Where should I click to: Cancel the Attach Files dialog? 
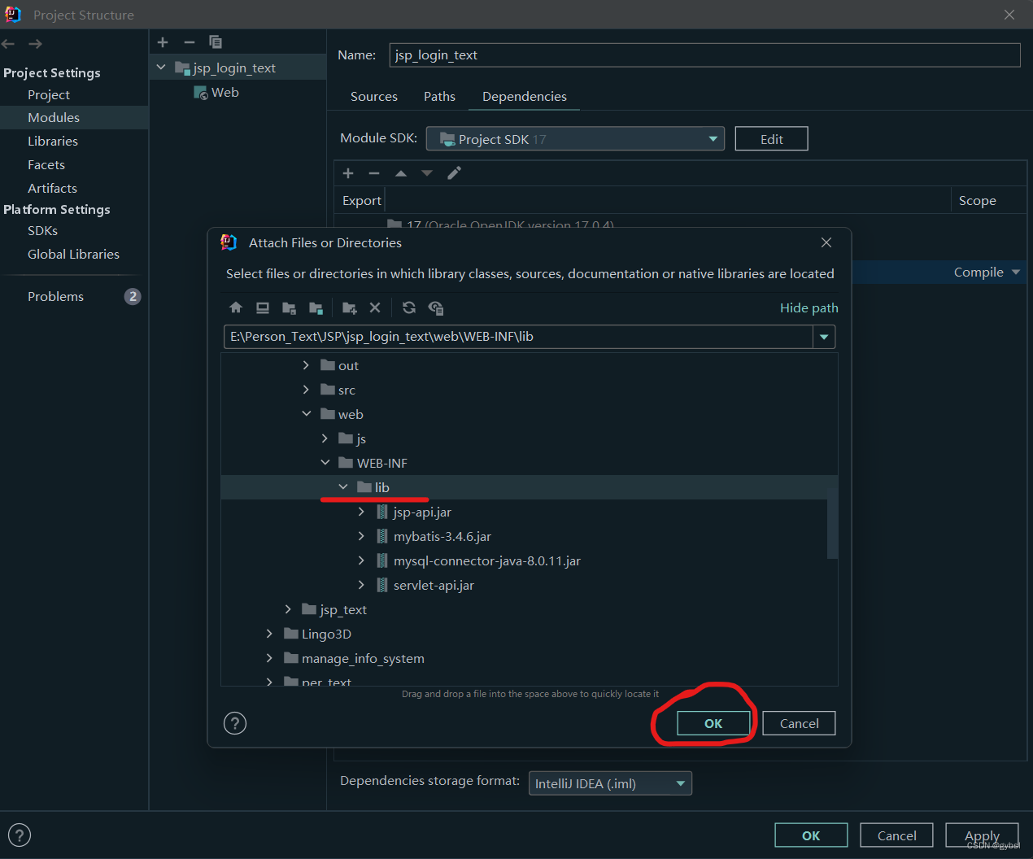(x=799, y=723)
